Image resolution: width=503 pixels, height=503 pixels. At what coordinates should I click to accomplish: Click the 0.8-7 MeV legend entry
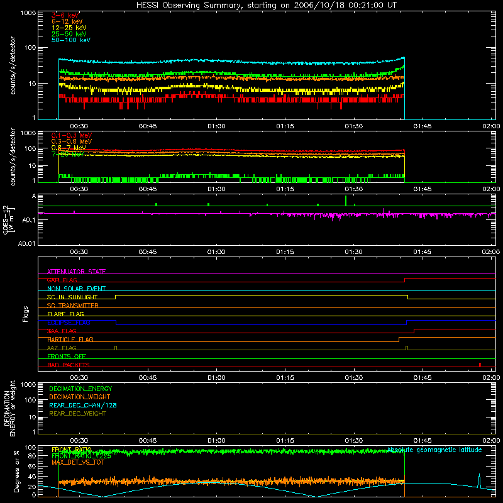(x=69, y=148)
